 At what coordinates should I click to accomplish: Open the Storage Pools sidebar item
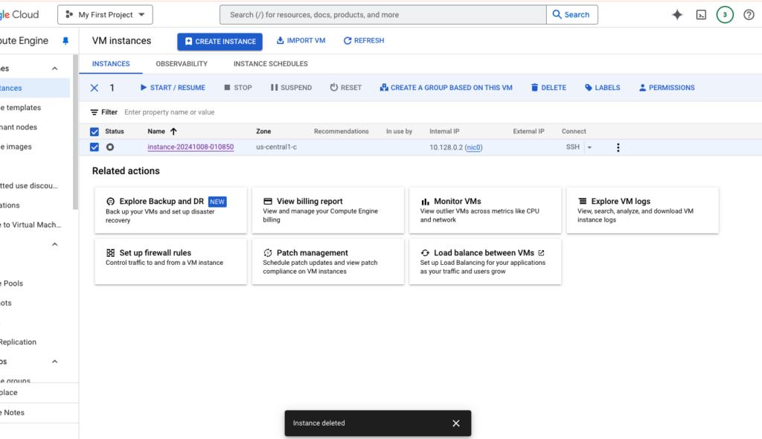tap(35, 283)
